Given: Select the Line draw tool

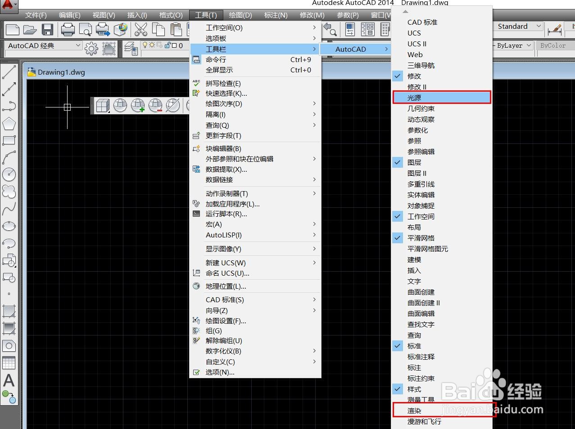Looking at the screenshot, I should 9,72.
